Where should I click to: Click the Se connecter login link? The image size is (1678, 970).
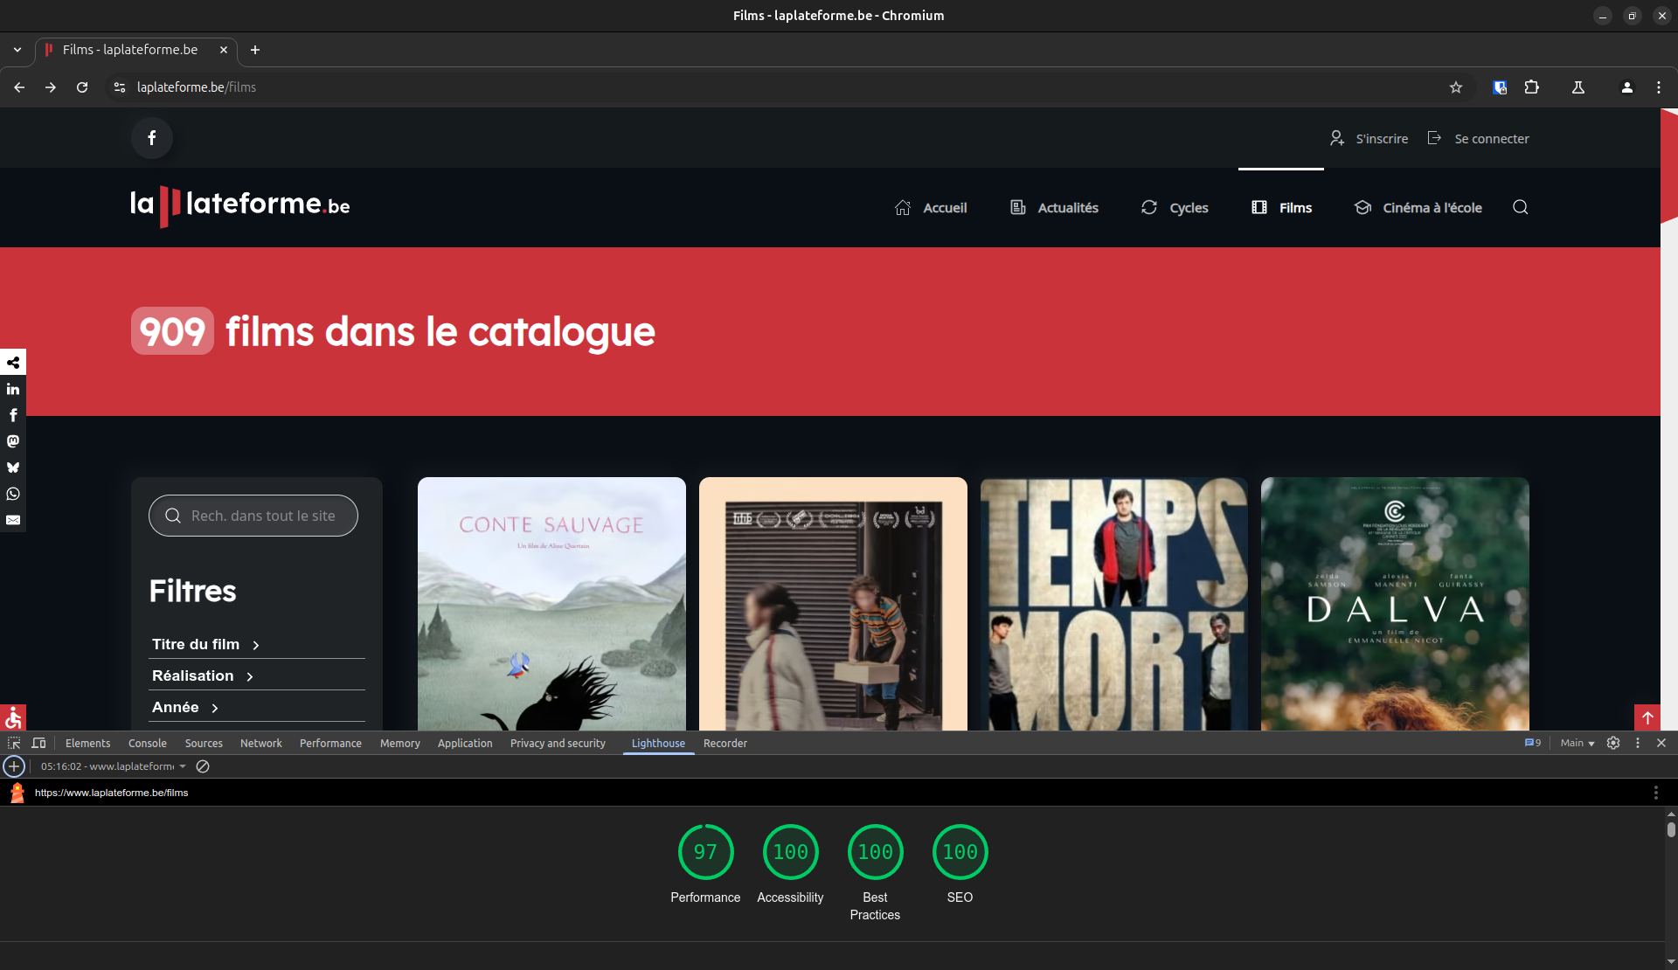tap(1478, 138)
